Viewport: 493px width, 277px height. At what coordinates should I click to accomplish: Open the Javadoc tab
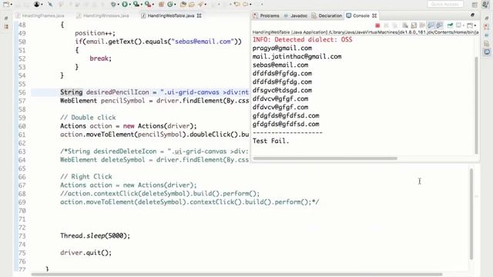[296, 15]
